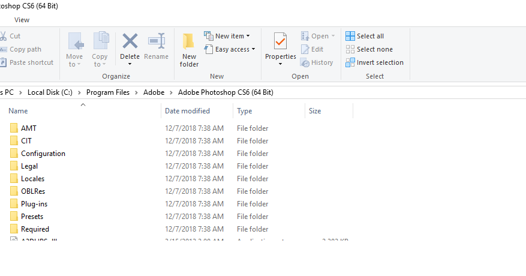Expand the Open dropdown arrow
Screen dimensions: 526x276
pos(333,36)
